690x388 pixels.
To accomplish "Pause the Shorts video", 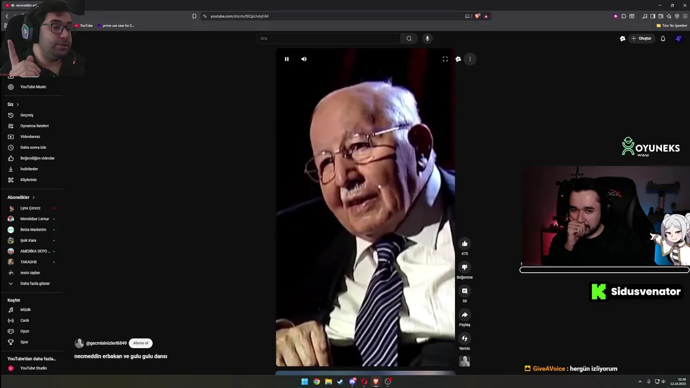I will tap(287, 59).
